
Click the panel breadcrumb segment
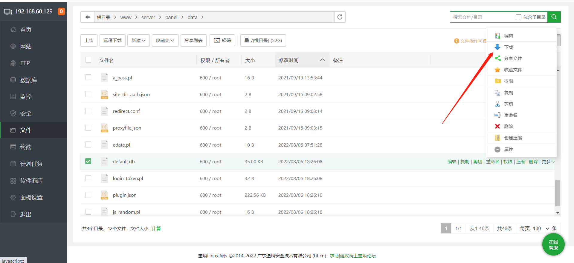pyautogui.click(x=171, y=17)
